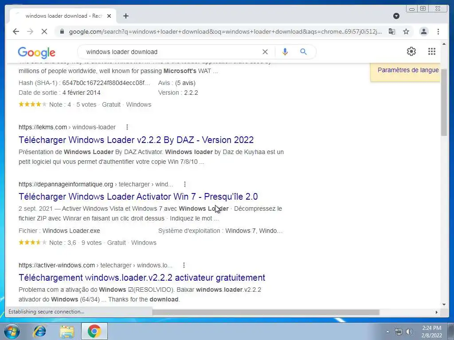
Task: Open more options for the lekms.com result
Action: pos(127,127)
